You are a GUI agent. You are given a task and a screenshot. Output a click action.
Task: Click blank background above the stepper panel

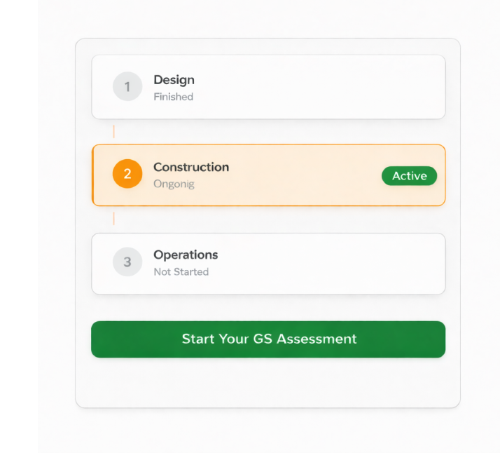(x=268, y=19)
